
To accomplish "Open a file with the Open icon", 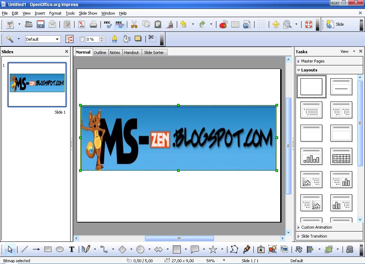I will 29,24.
